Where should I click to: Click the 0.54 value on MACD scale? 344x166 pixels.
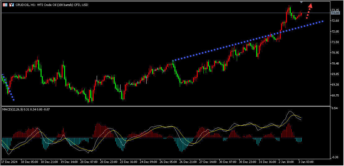click(x=335, y=108)
